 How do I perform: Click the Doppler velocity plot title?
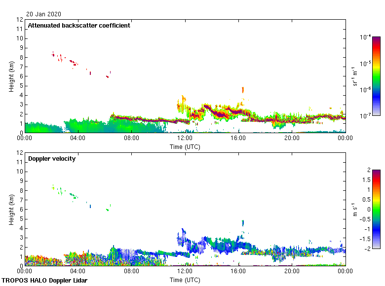(52, 159)
